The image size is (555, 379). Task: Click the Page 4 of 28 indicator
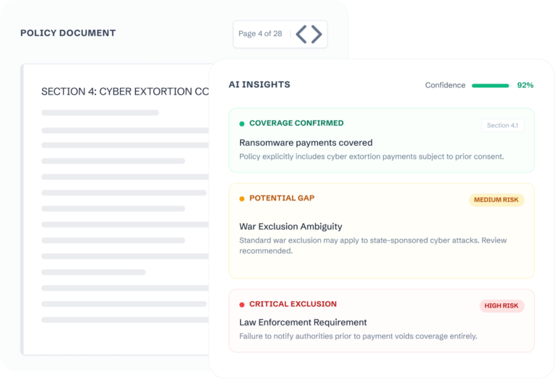tap(260, 34)
